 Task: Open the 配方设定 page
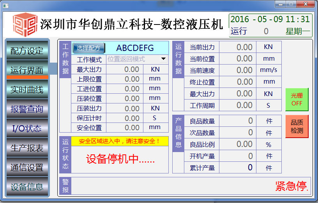tap(27, 51)
